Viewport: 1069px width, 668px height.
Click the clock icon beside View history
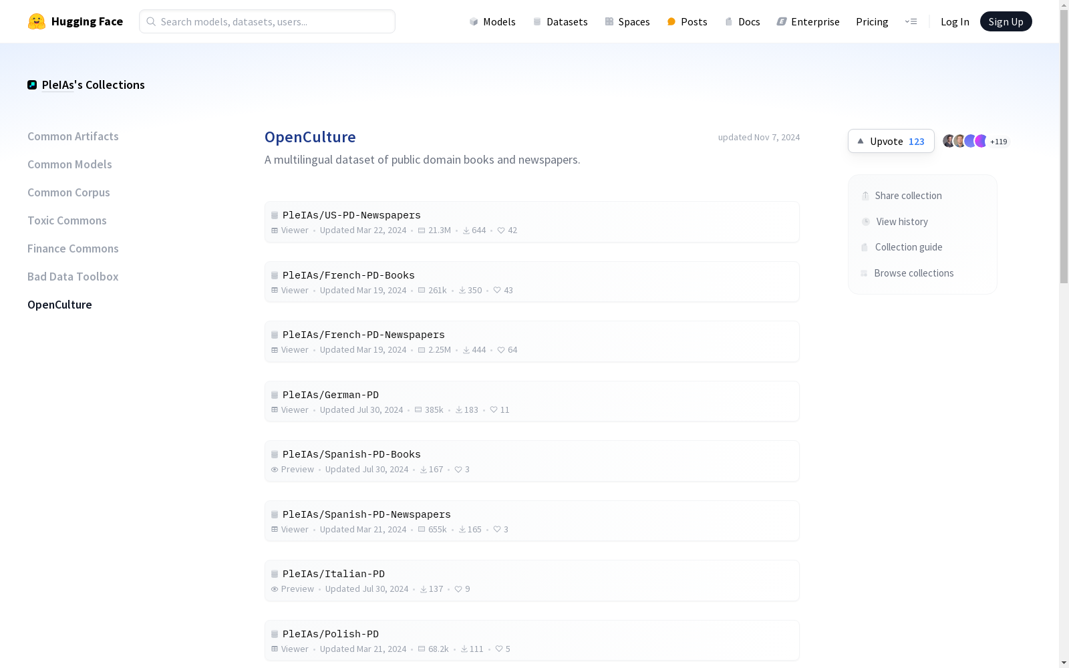[866, 222]
